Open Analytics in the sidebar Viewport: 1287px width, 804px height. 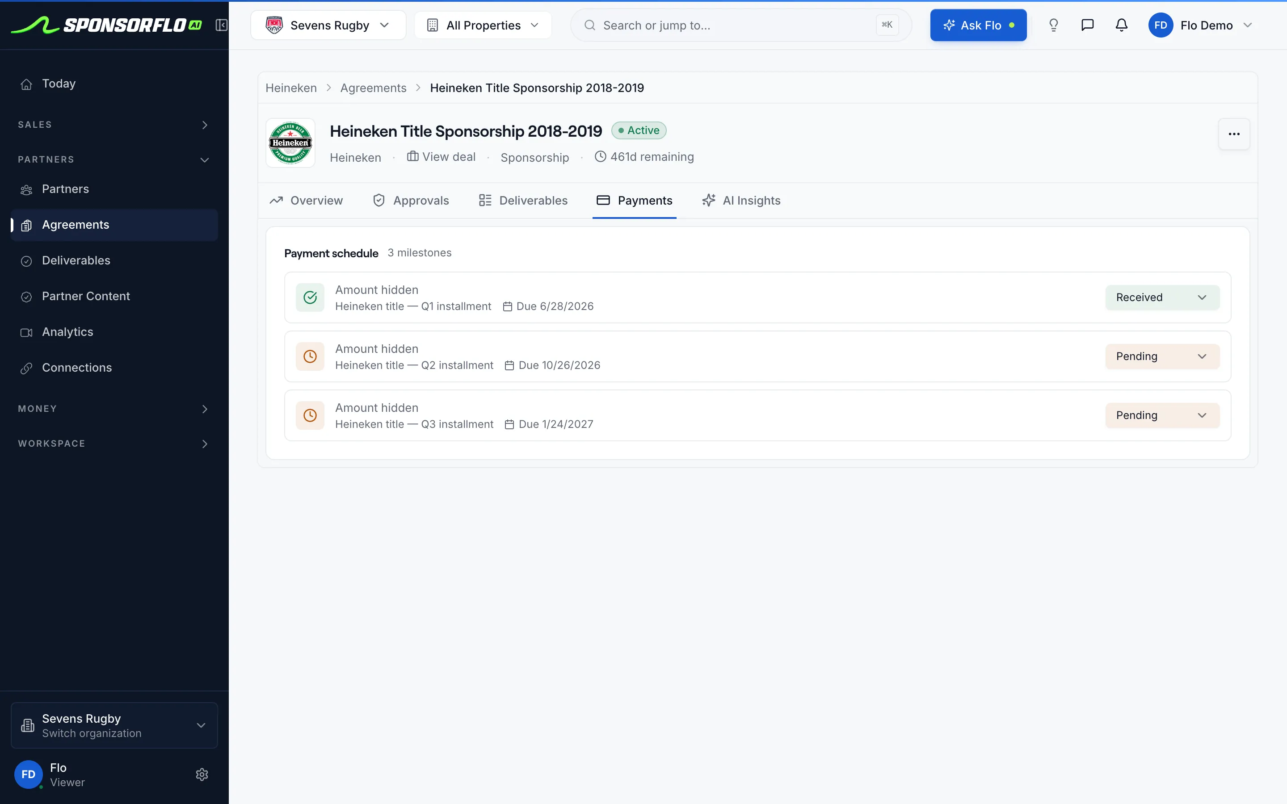(114, 332)
